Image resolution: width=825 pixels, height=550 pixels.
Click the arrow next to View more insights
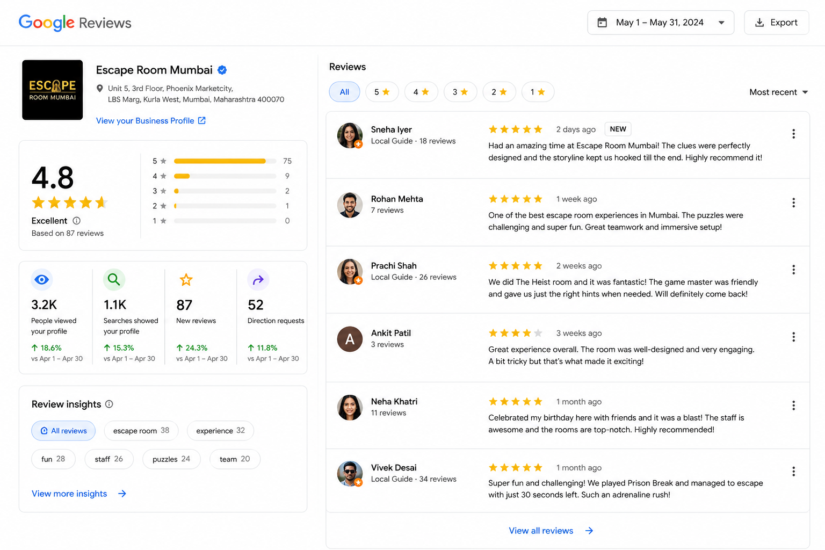pos(122,494)
